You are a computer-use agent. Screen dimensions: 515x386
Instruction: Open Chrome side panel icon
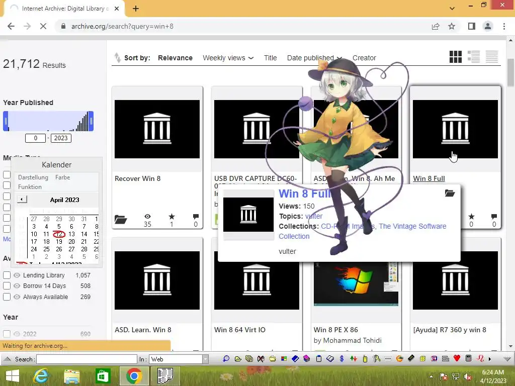472,26
